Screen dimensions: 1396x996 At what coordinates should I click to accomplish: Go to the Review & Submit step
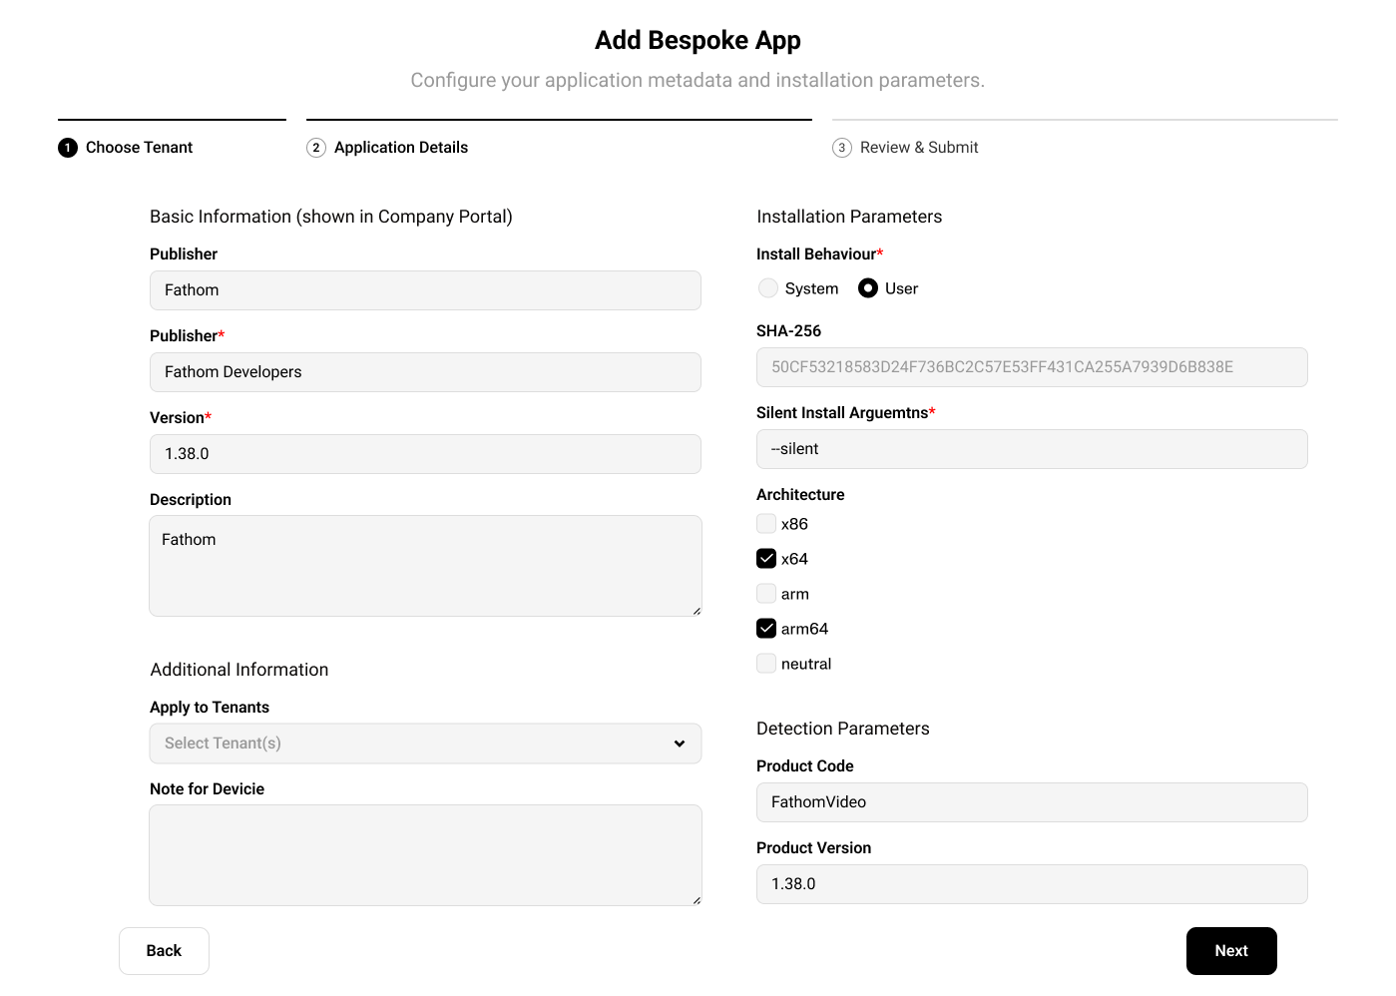(918, 148)
